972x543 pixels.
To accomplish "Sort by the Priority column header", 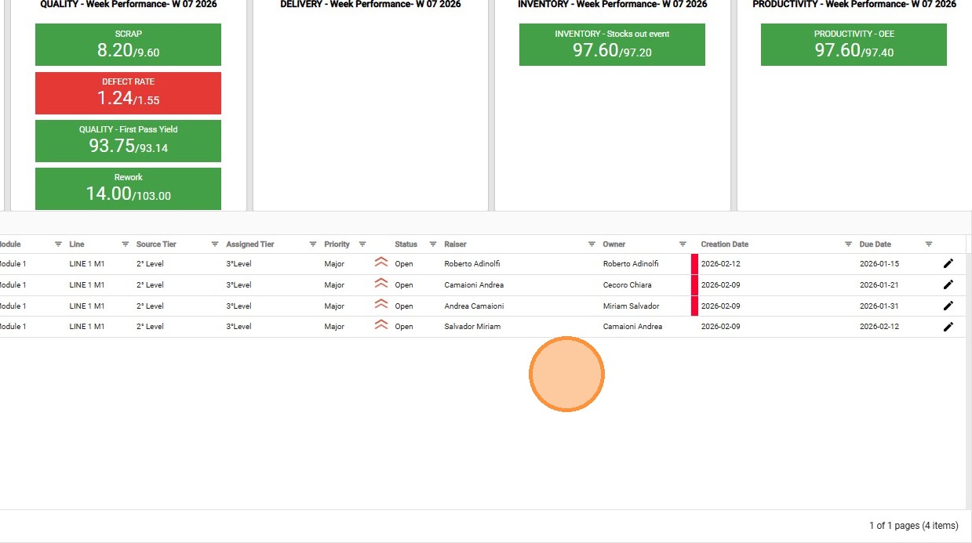I will (x=337, y=244).
